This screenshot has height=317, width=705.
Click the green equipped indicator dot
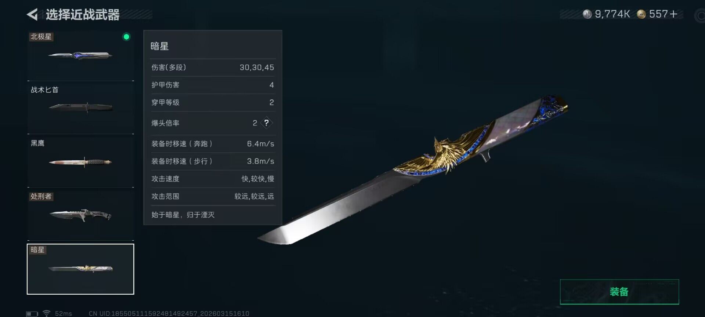click(126, 37)
